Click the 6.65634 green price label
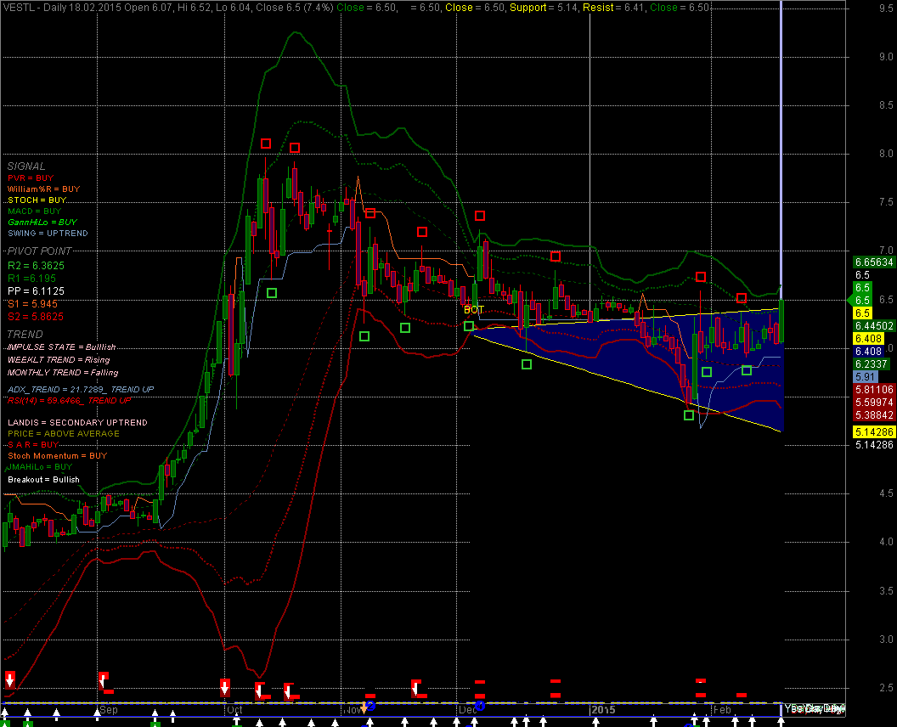Image resolution: width=897 pixels, height=727 pixels. coord(874,262)
